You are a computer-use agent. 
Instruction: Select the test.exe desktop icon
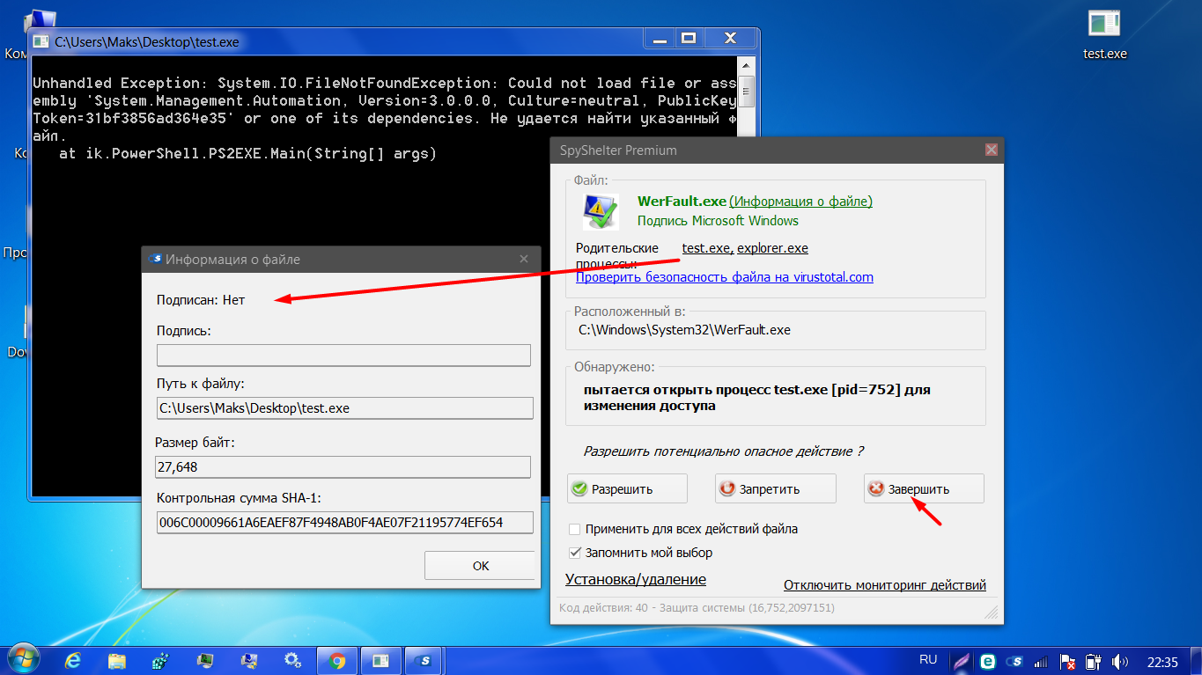1104,36
